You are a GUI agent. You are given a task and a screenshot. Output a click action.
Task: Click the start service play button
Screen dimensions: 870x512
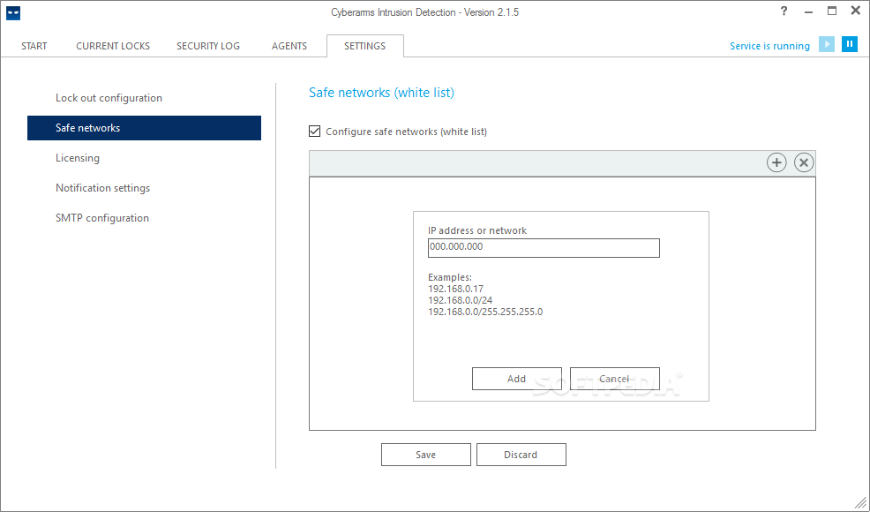[x=827, y=44]
